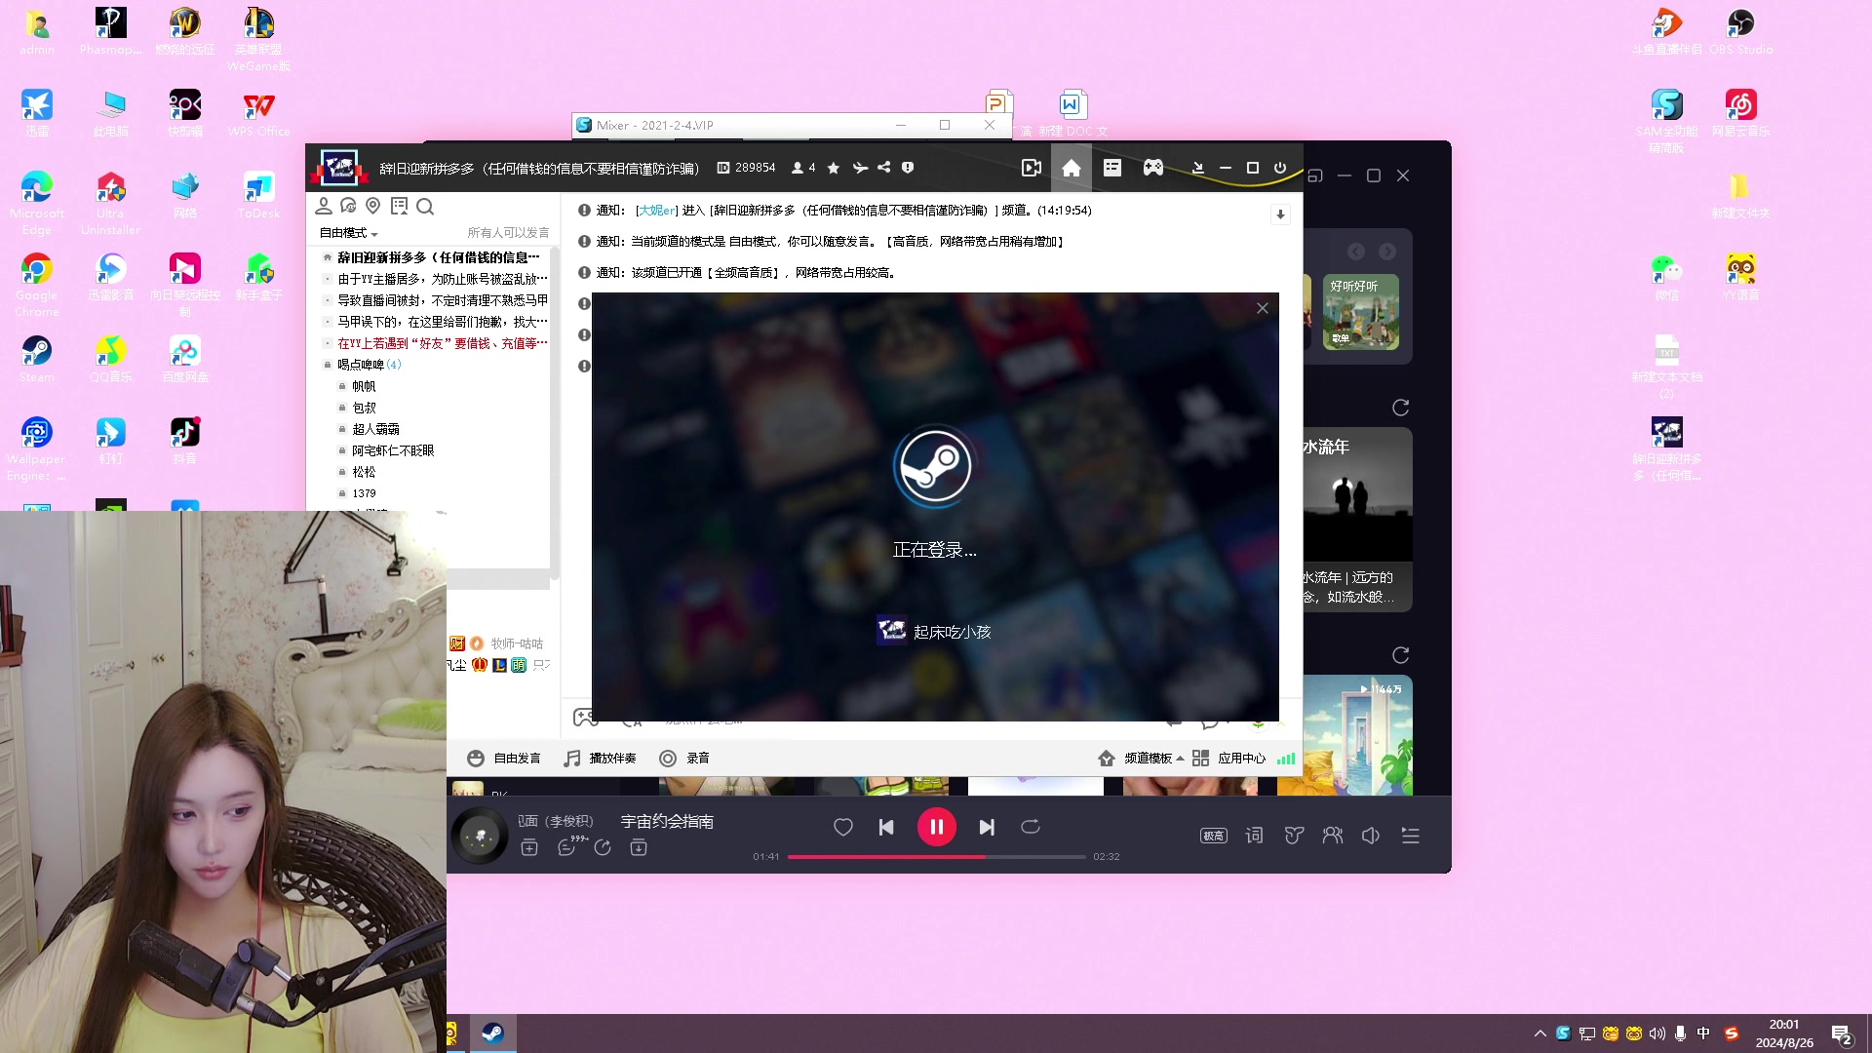Expand 频道模板 menu

(x=1141, y=759)
